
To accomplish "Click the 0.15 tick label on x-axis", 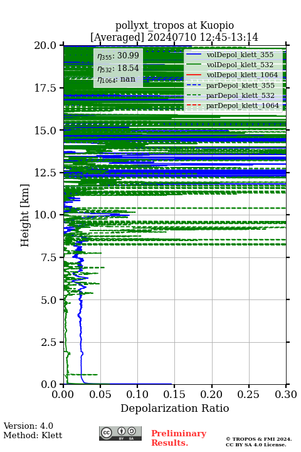I will coord(175,394).
